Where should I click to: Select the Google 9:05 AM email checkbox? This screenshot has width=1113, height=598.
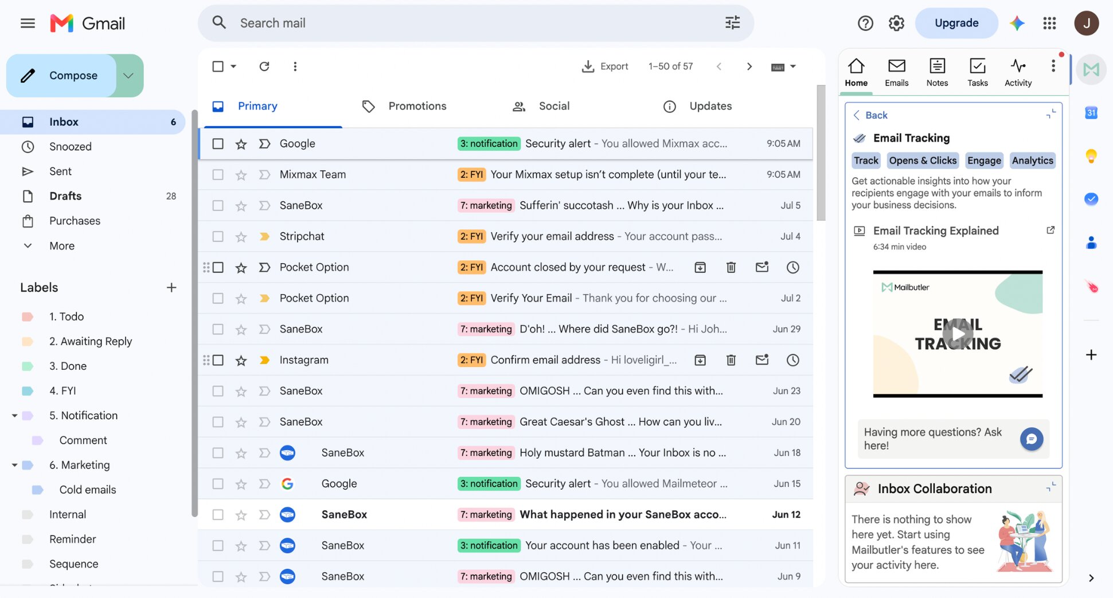point(218,143)
